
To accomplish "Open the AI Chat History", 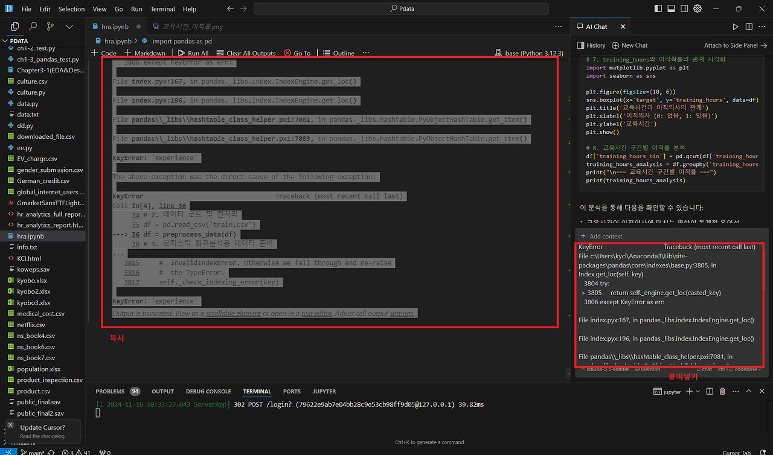I will pyautogui.click(x=591, y=45).
